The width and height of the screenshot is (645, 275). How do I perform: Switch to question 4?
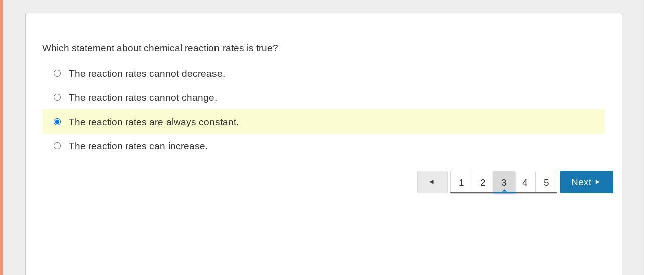525,182
